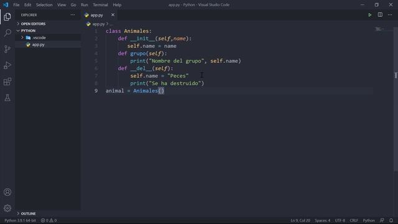Click the EXPLORER panel title

[x=29, y=15]
